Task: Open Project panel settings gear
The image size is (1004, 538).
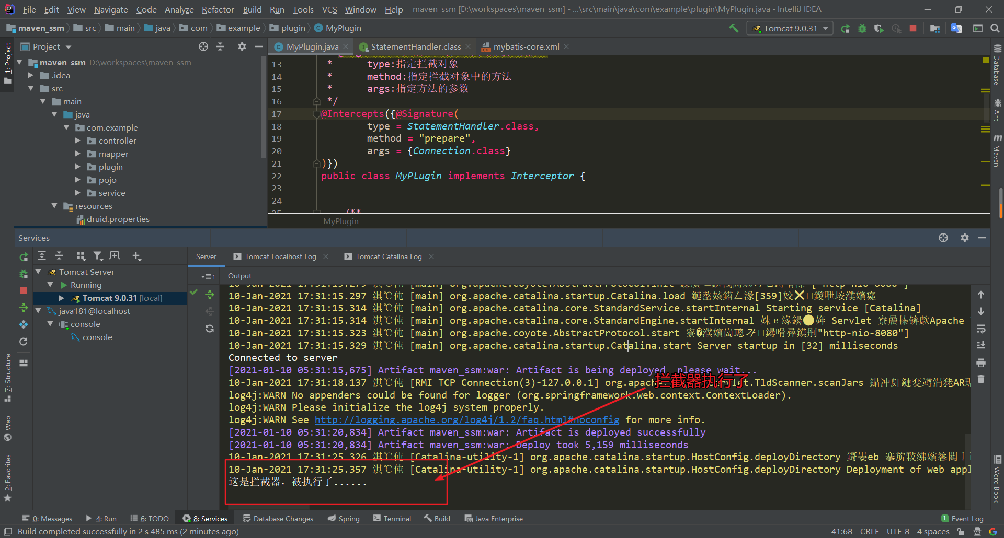Action: pos(242,46)
